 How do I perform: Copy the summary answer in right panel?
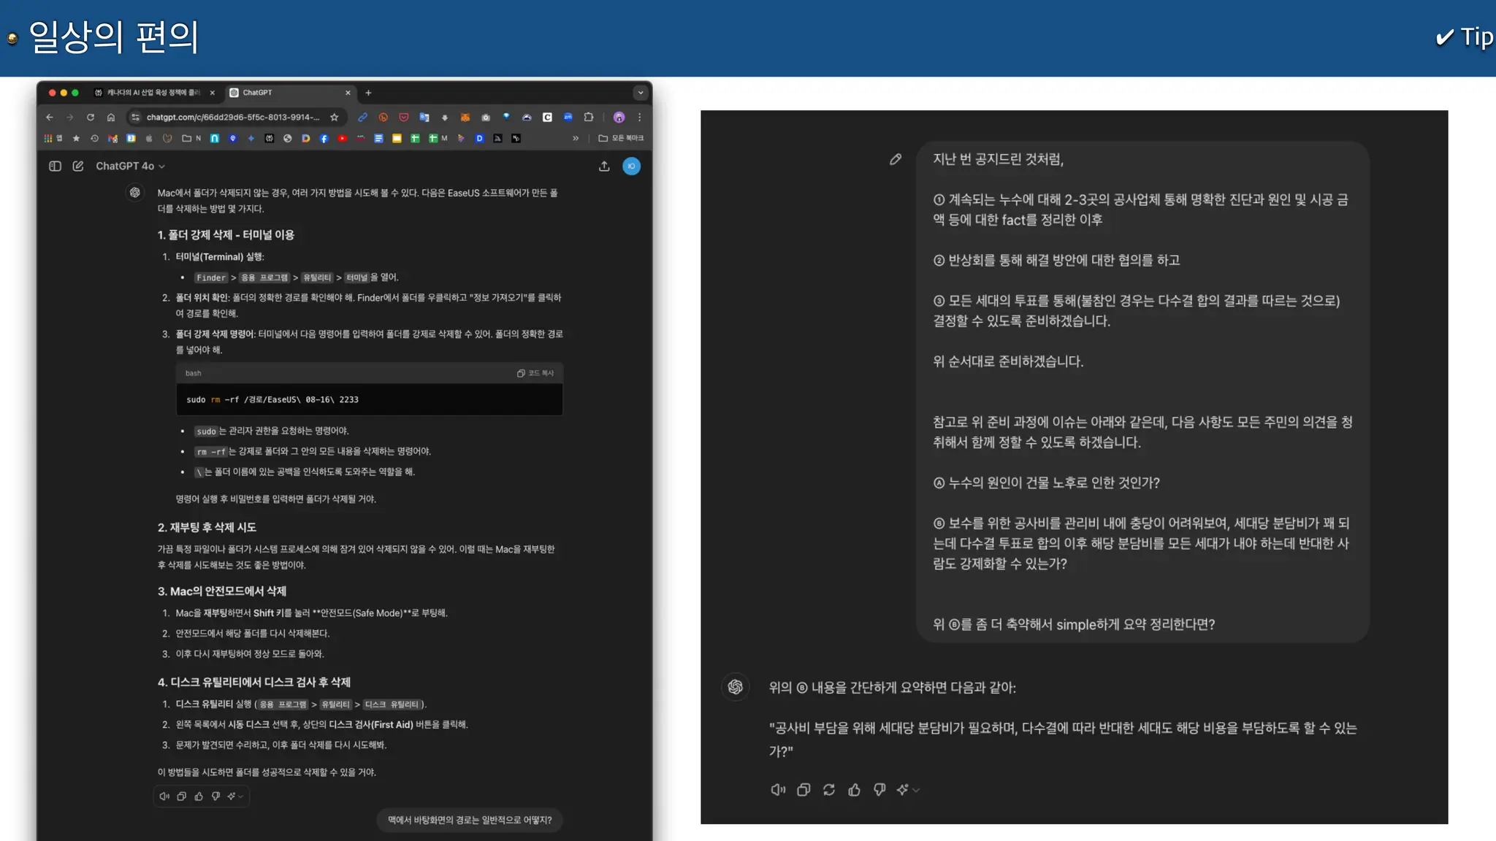(x=804, y=789)
